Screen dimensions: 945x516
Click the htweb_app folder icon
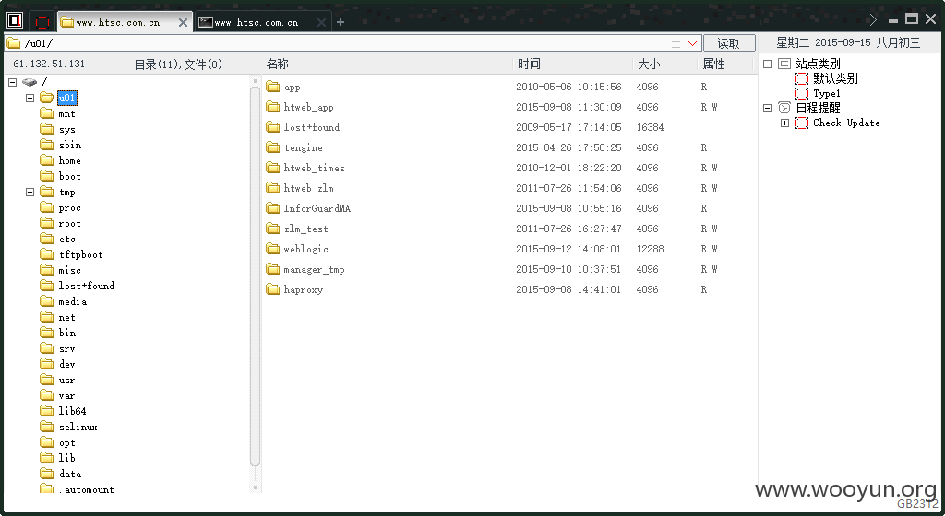pos(273,107)
